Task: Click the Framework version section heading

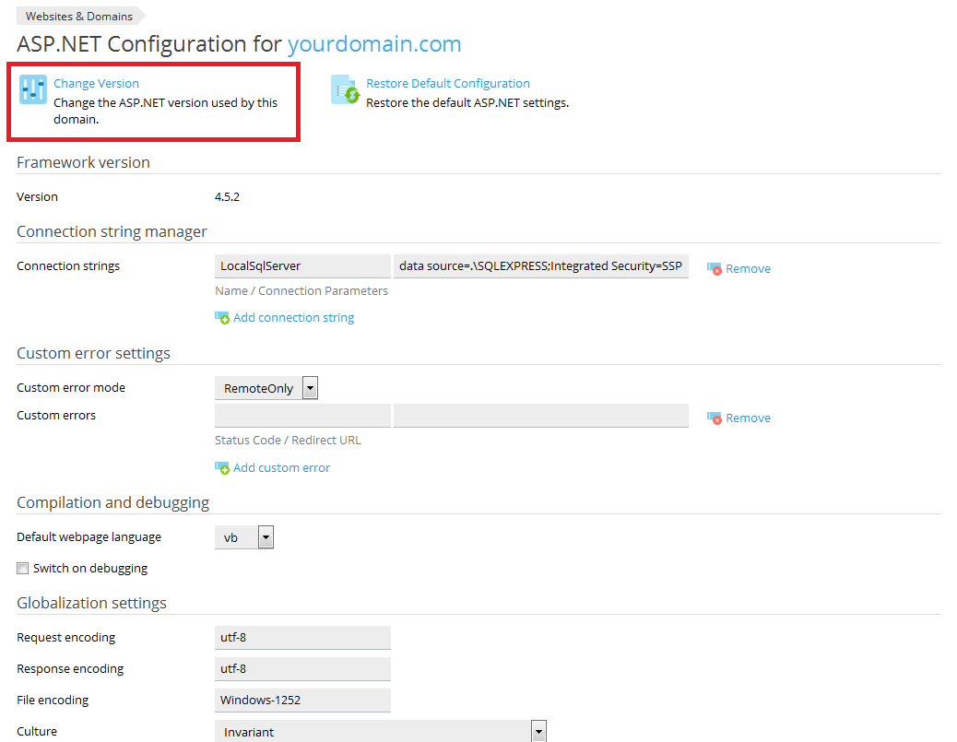Action: click(83, 162)
